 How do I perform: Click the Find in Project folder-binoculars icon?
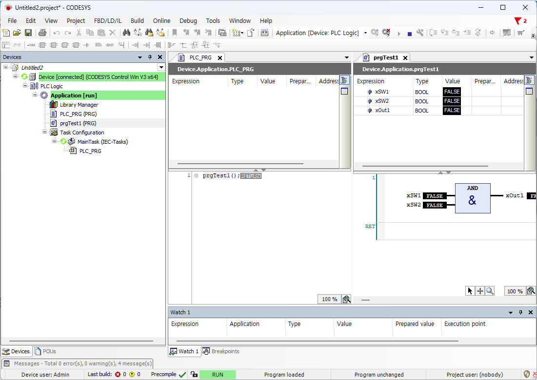tap(149, 33)
